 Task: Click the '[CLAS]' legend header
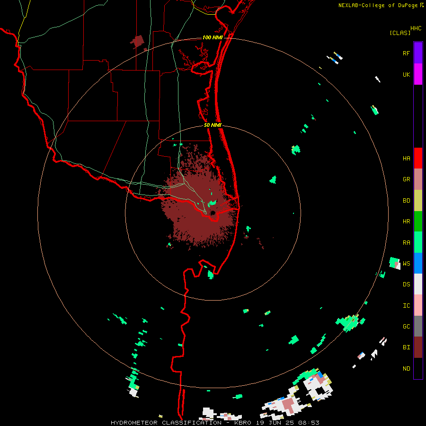[x=400, y=33]
